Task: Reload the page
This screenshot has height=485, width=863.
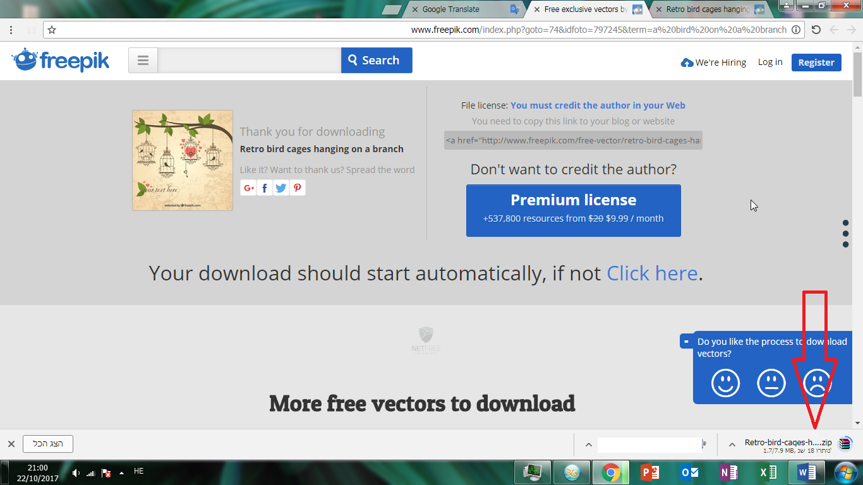Action: pyautogui.click(x=816, y=30)
